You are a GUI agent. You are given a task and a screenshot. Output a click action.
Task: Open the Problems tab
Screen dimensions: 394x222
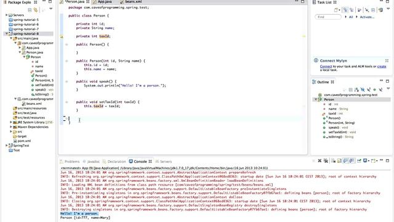point(70,162)
